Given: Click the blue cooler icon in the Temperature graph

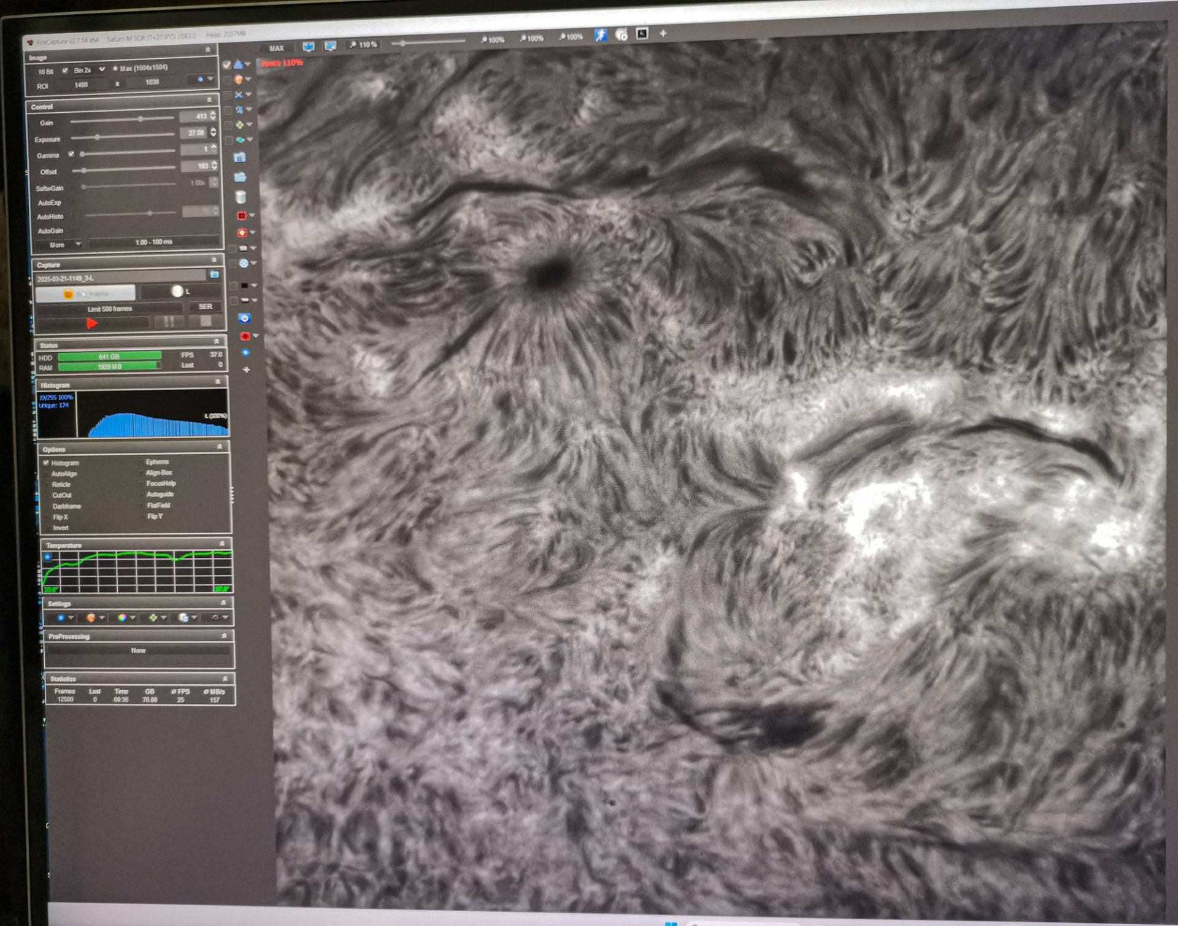Looking at the screenshot, I should pyautogui.click(x=48, y=557).
